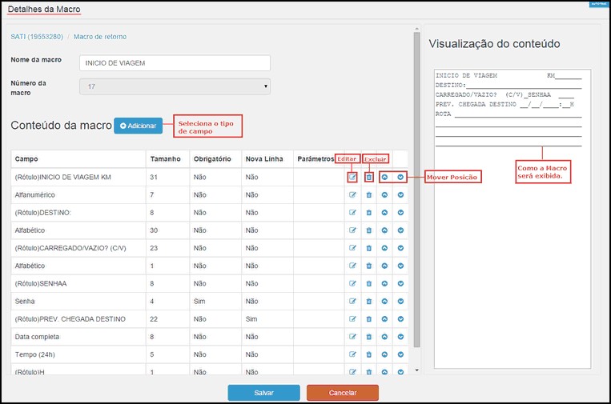Delete the Alfanumérico field row
The width and height of the screenshot is (611, 404).
(368, 195)
